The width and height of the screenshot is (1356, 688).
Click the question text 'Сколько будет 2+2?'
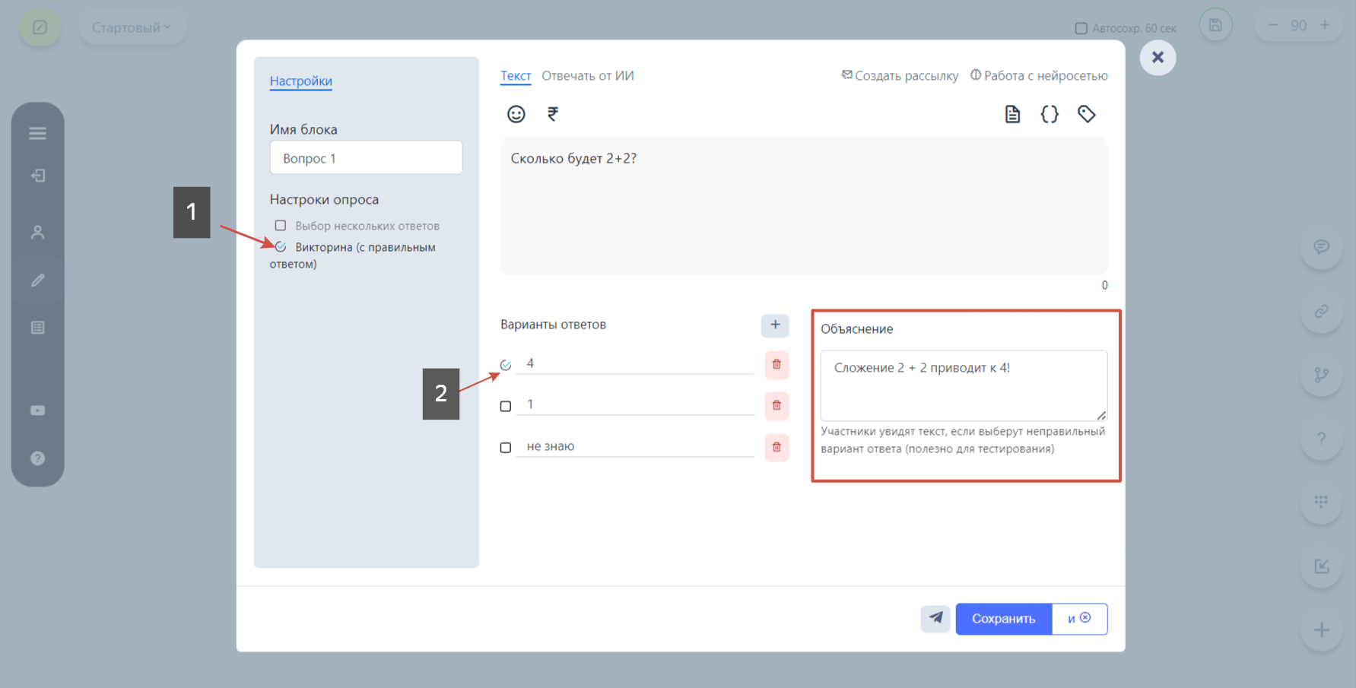[x=573, y=158]
